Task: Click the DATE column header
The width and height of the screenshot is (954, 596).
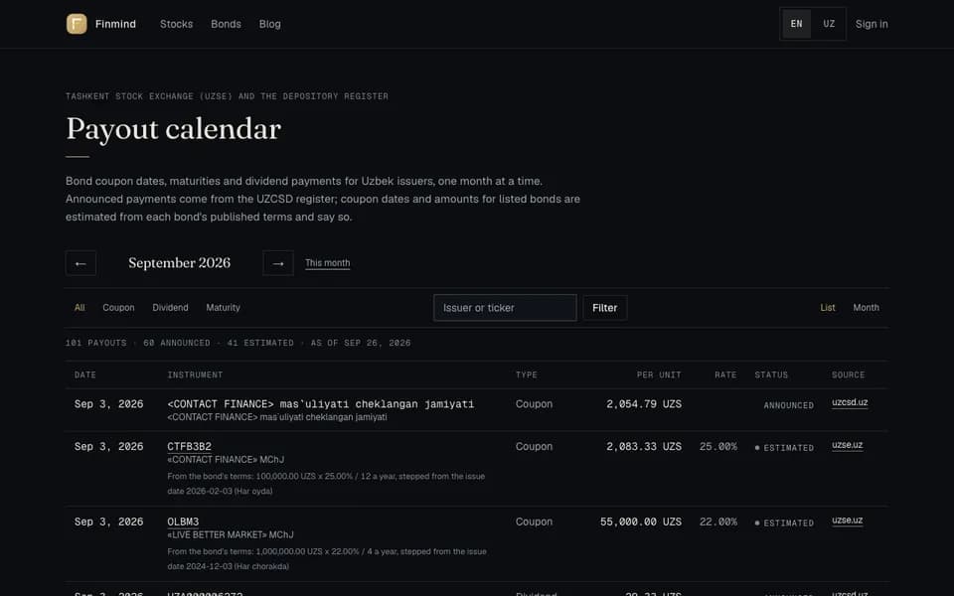Action: coord(85,374)
